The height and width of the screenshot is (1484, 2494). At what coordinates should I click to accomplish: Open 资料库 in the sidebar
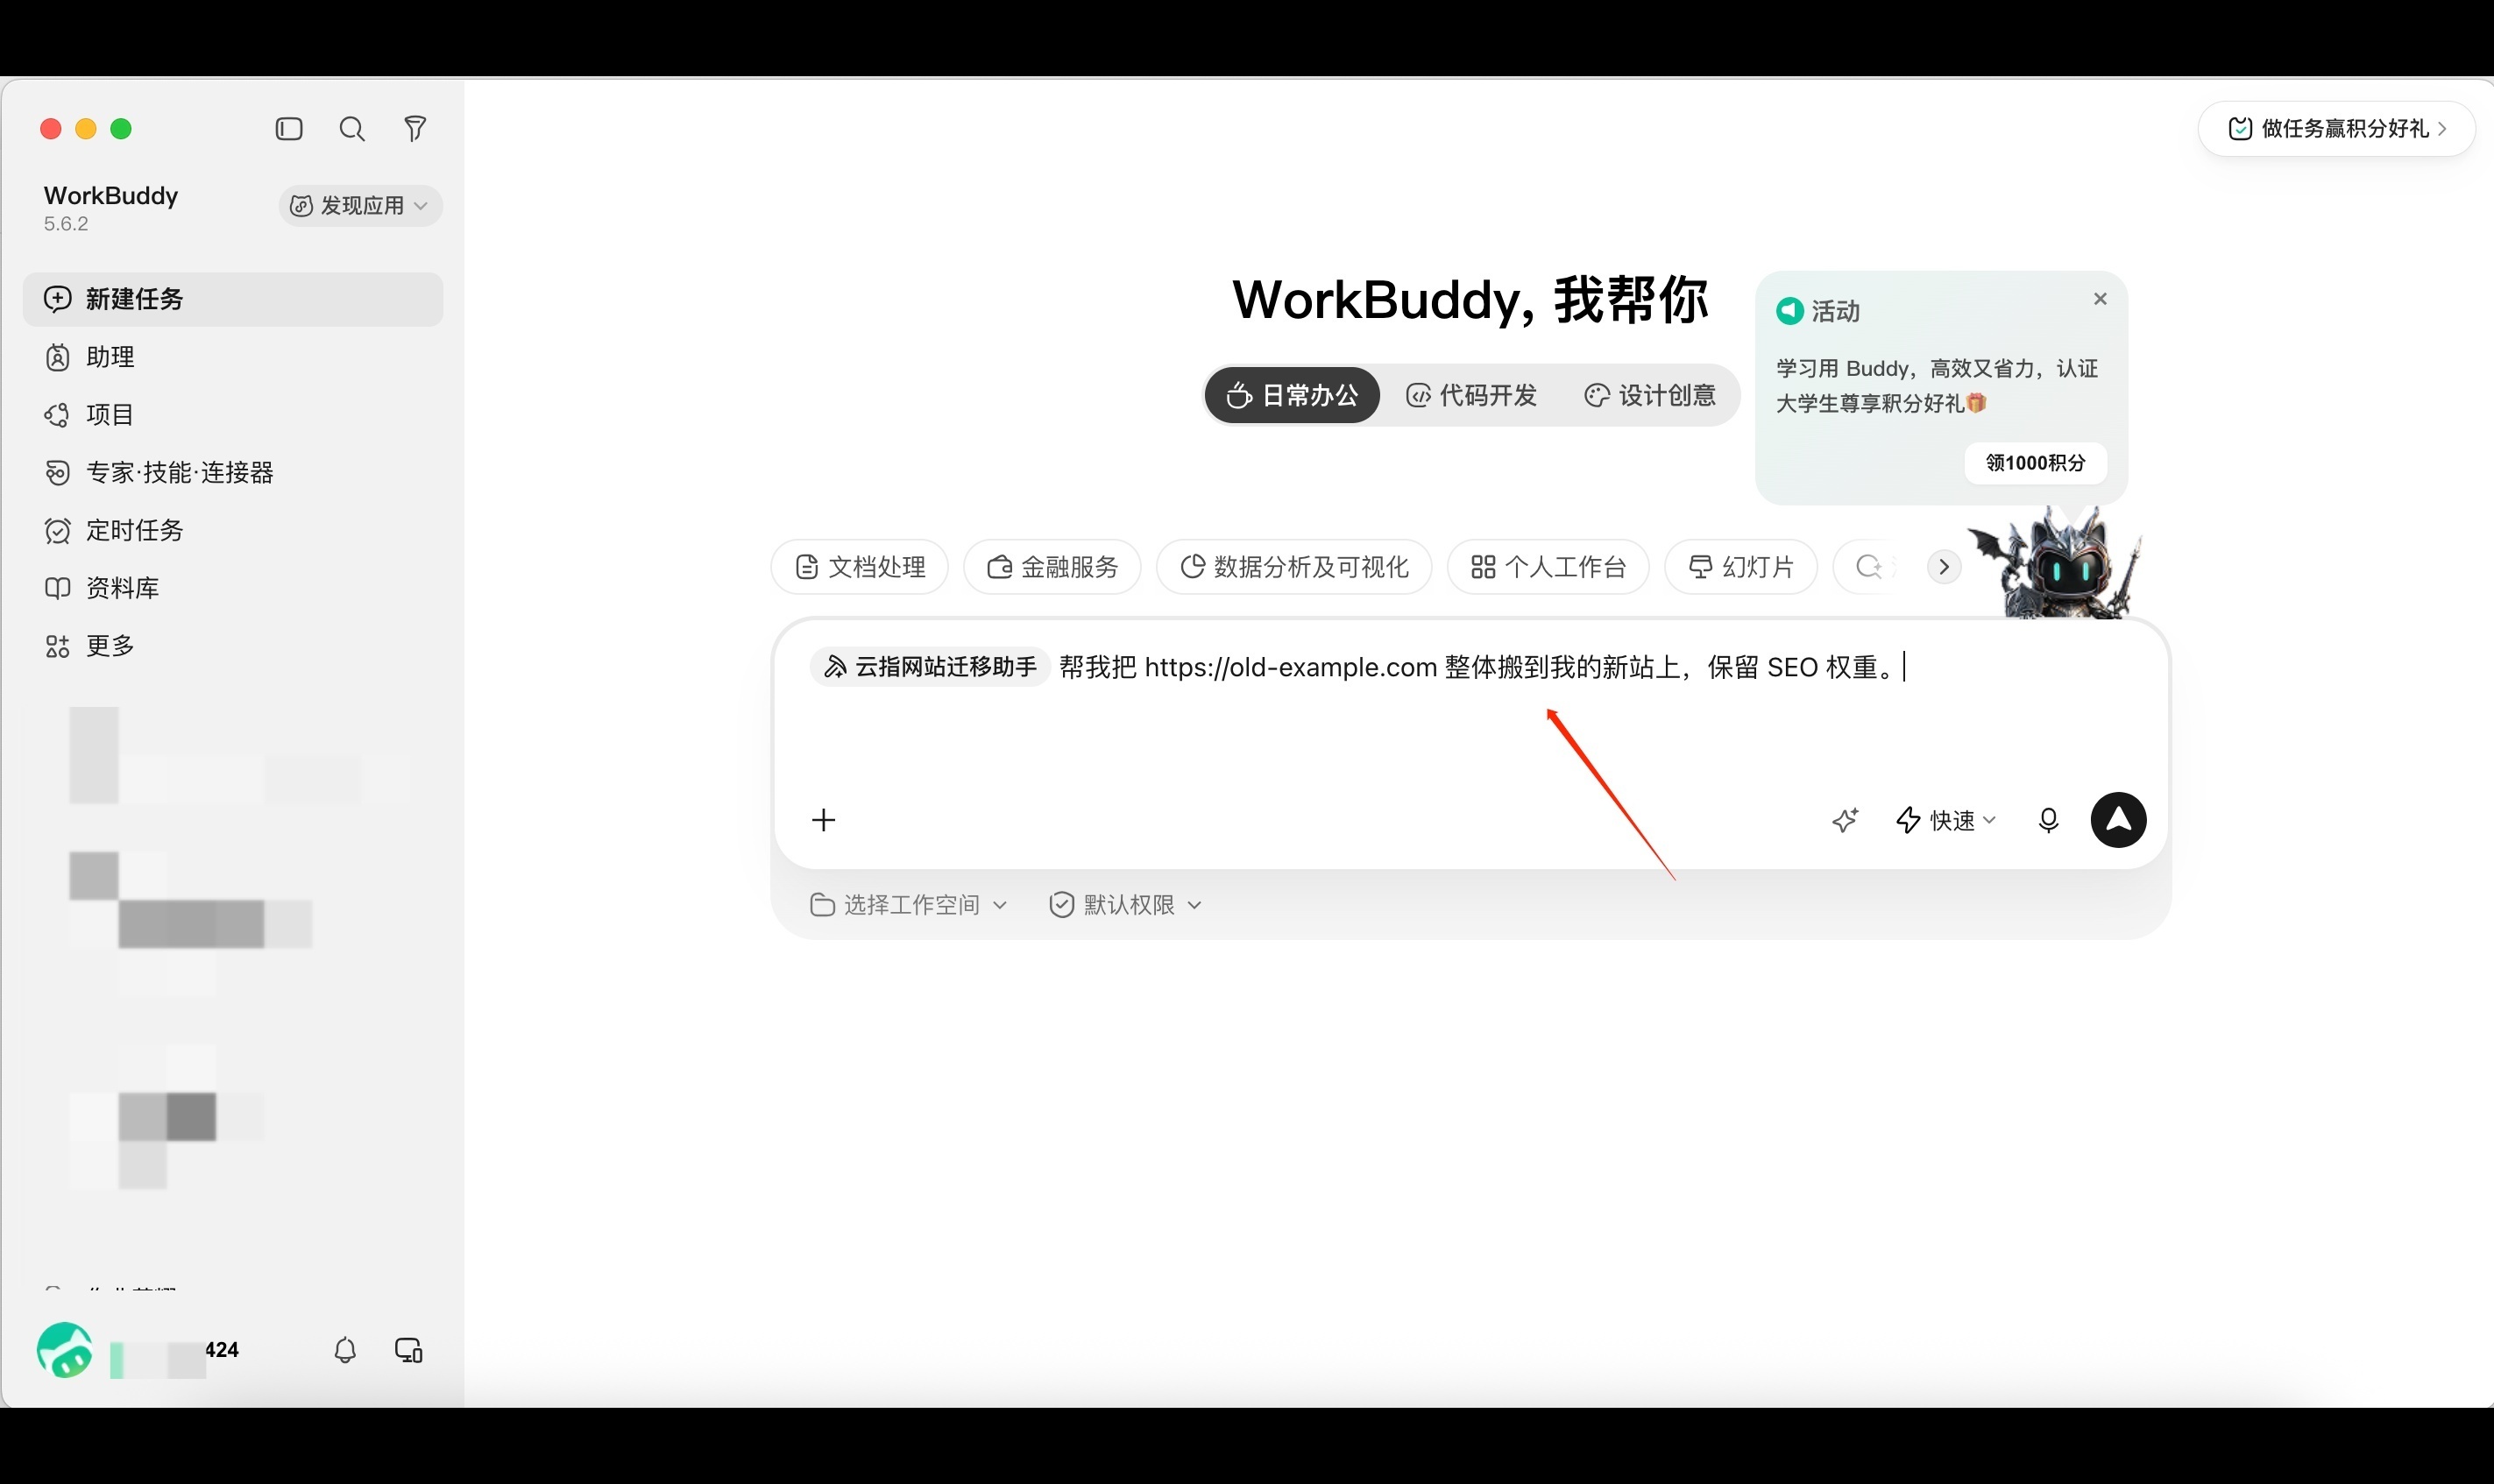[233, 588]
